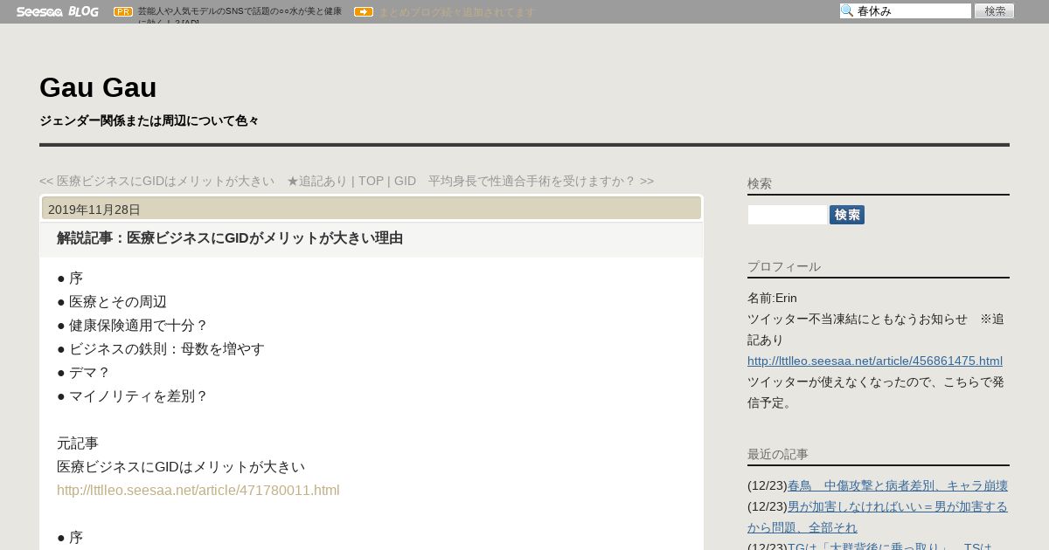Viewport: 1049px width, 550px height.
Task: Click the プロフィール sidebar heading
Action: point(784,266)
